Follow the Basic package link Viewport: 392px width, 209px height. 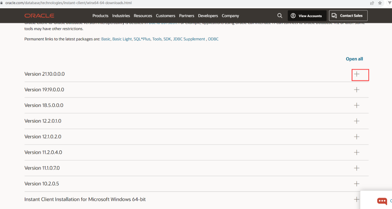click(106, 39)
